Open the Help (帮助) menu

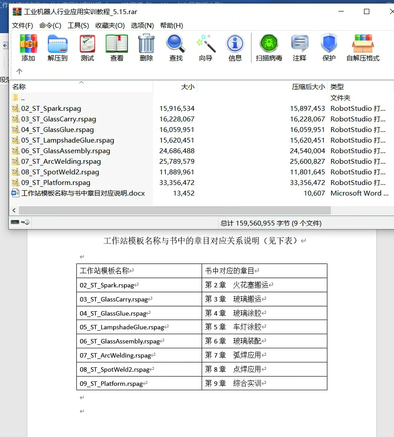click(x=171, y=25)
